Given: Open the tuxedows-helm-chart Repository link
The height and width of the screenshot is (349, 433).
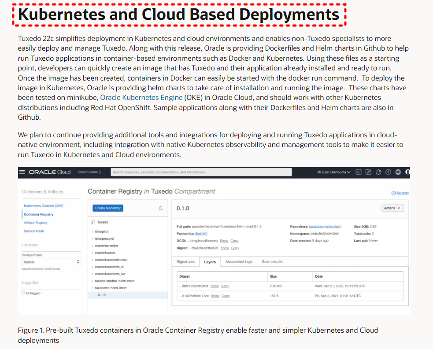Looking at the screenshot, I should pos(325,227).
